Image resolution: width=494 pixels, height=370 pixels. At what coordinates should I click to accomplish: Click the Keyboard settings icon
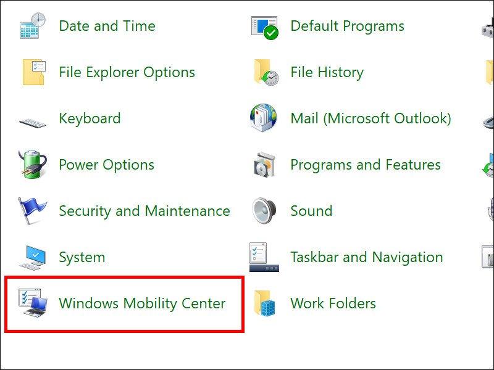[x=32, y=118]
